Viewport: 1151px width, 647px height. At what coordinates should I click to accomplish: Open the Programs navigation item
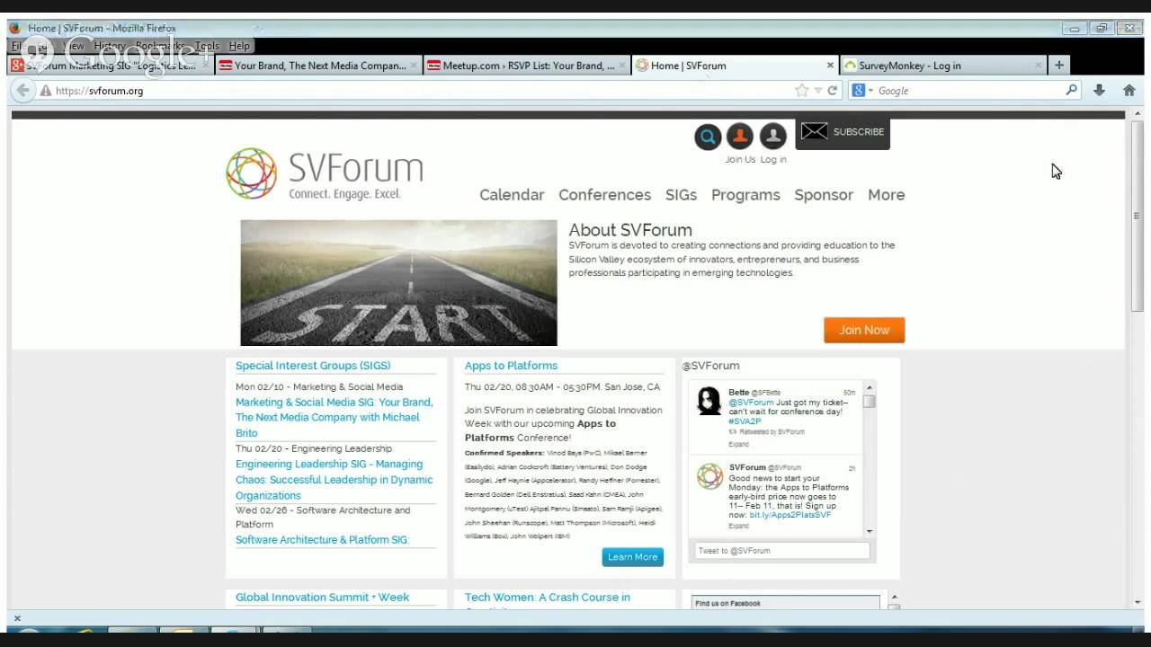click(x=745, y=195)
